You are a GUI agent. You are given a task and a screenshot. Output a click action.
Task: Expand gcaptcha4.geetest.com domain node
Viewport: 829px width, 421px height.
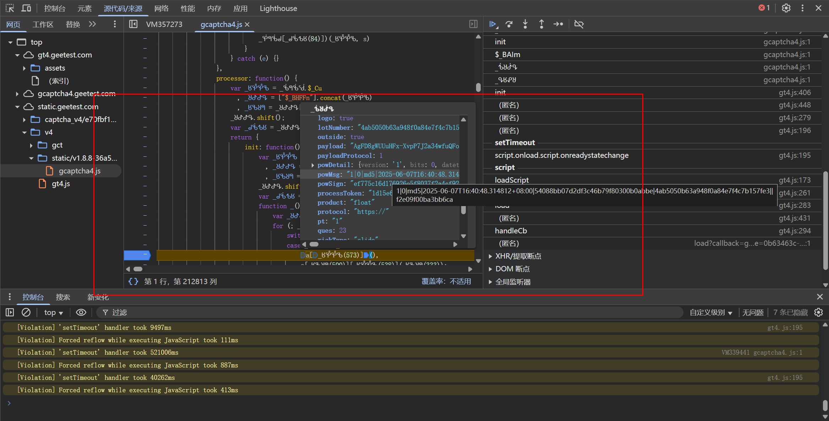tap(17, 94)
